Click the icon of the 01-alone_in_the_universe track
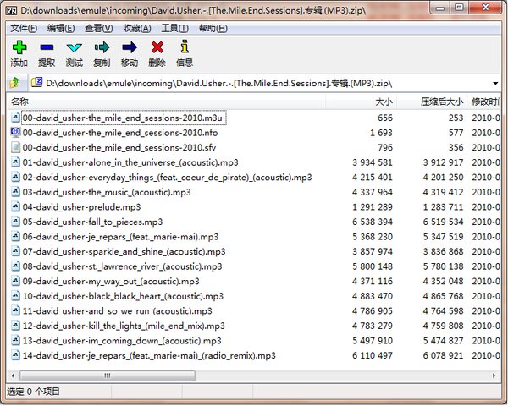This screenshot has width=508, height=406. [x=15, y=162]
